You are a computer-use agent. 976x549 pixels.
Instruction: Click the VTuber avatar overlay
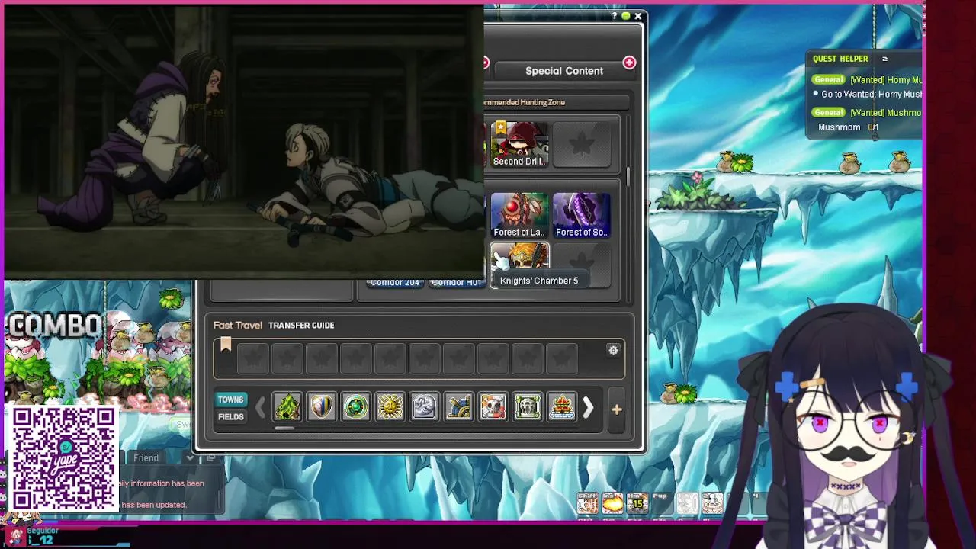point(846,427)
